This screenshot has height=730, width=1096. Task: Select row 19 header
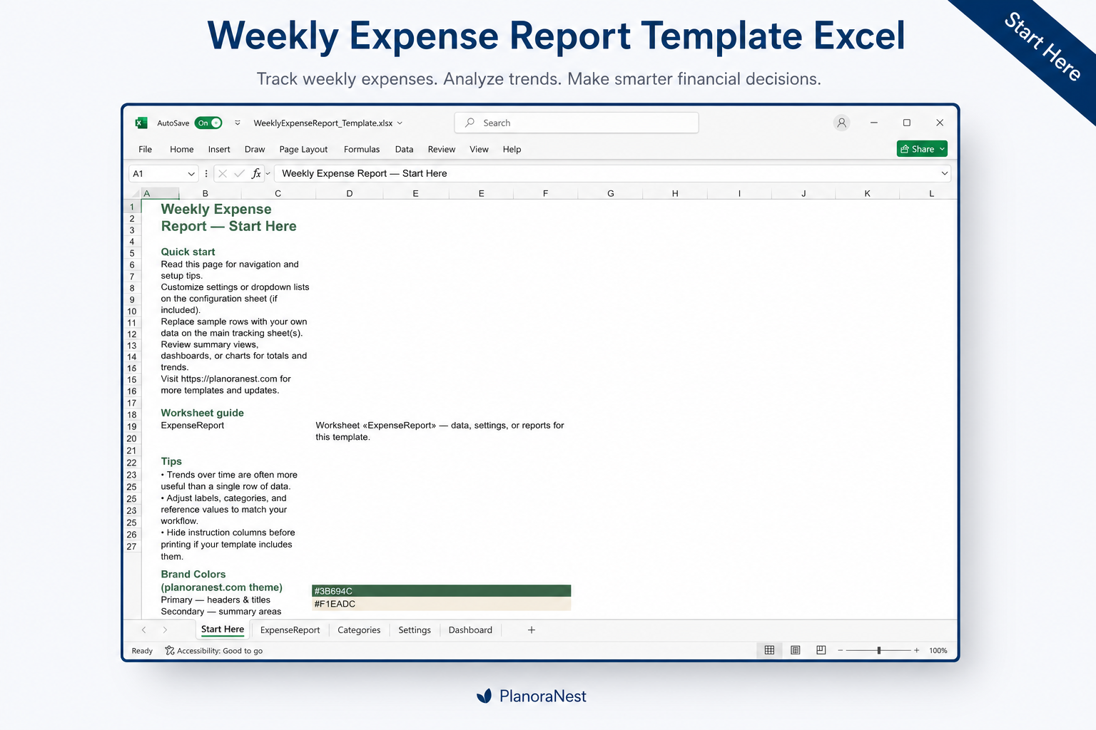pos(132,426)
